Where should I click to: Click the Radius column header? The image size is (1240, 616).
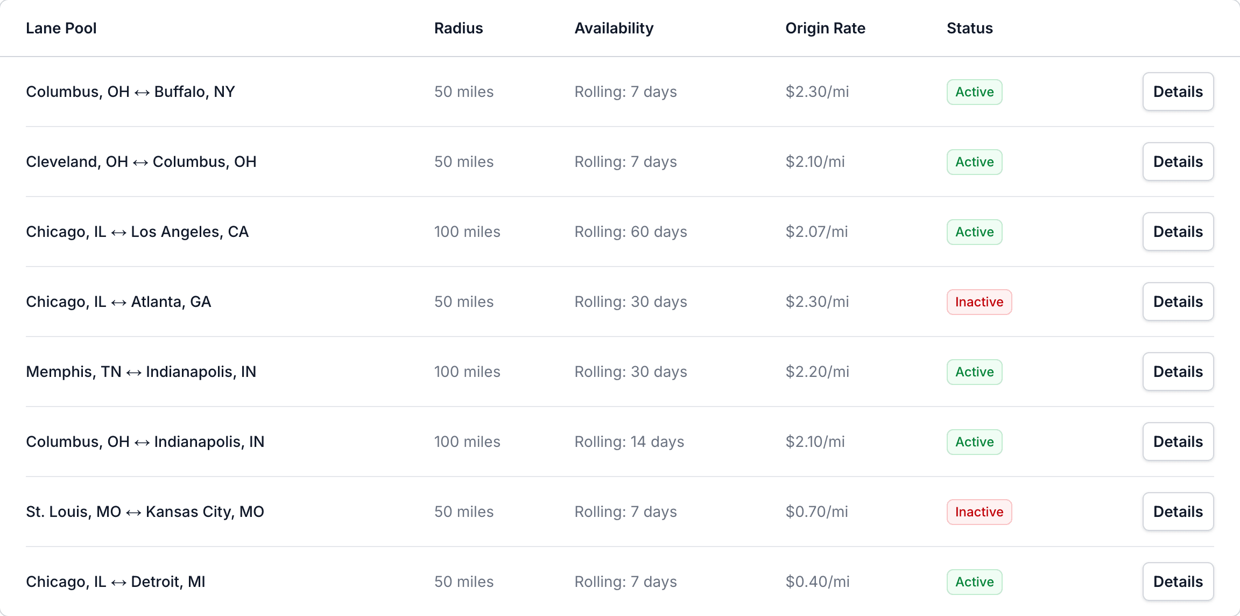pyautogui.click(x=459, y=28)
